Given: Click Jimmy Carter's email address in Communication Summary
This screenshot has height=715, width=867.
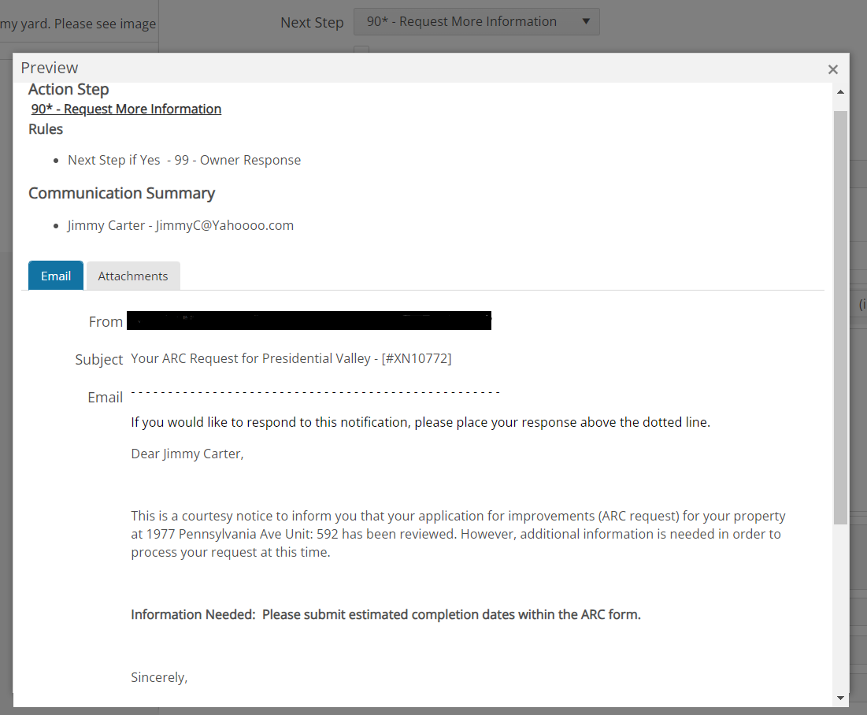Looking at the screenshot, I should tap(224, 225).
